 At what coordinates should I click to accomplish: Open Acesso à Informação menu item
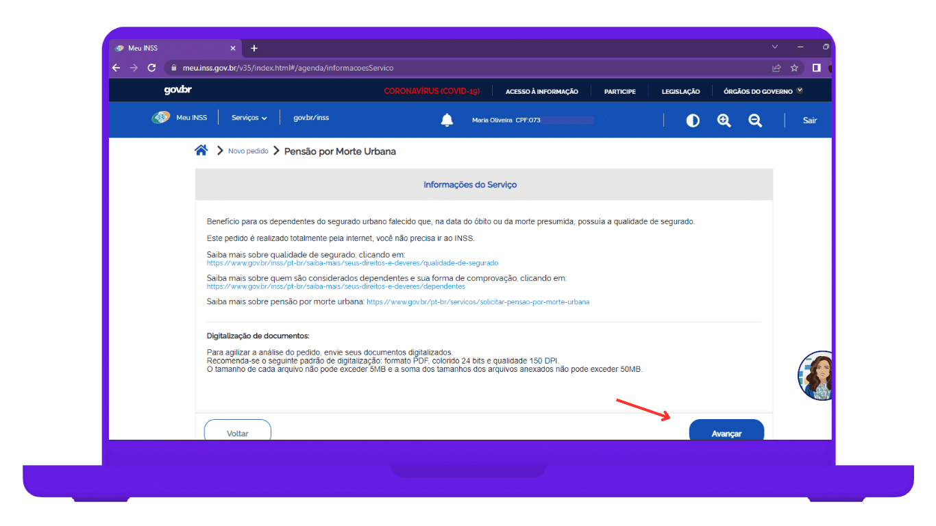point(541,91)
